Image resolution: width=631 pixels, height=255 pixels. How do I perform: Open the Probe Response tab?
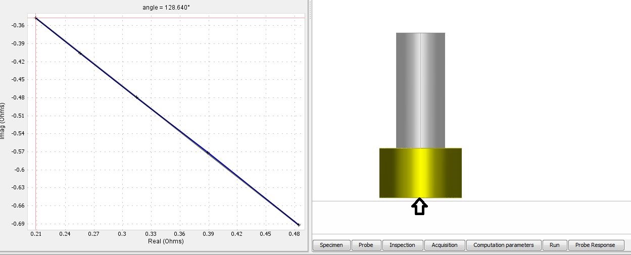(x=596, y=245)
